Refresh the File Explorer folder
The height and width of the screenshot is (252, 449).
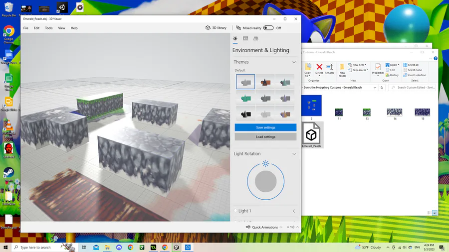pyautogui.click(x=382, y=88)
